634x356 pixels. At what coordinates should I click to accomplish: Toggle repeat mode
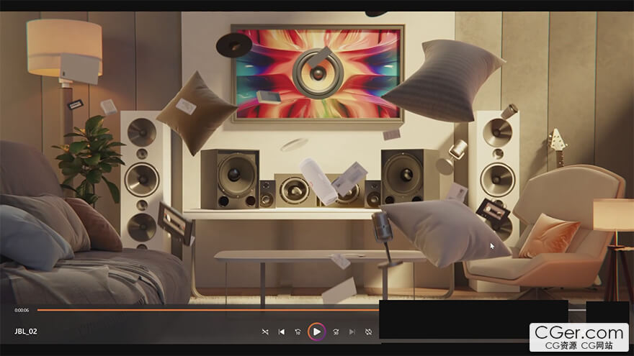tap(368, 332)
